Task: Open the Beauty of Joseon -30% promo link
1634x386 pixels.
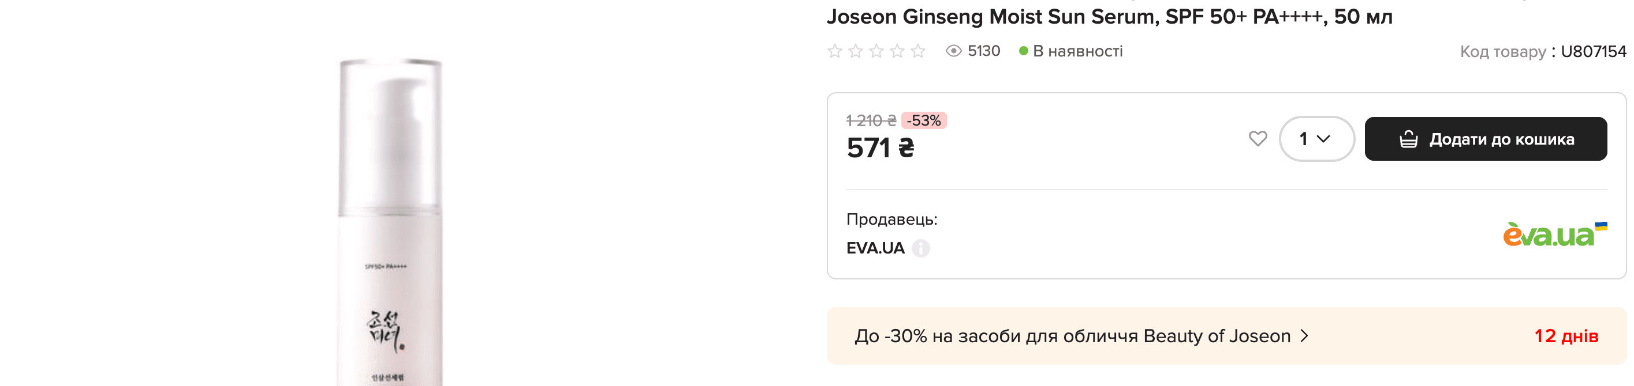Action: coord(1080,336)
